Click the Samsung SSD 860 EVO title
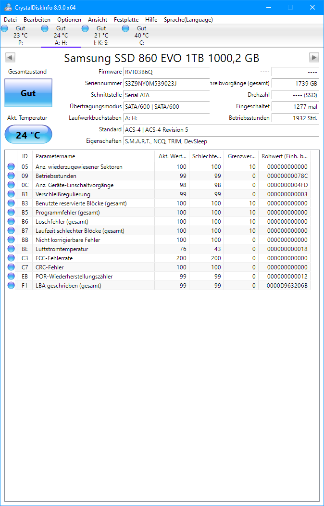Image resolution: width=324 pixels, height=506 pixels. coord(162,58)
